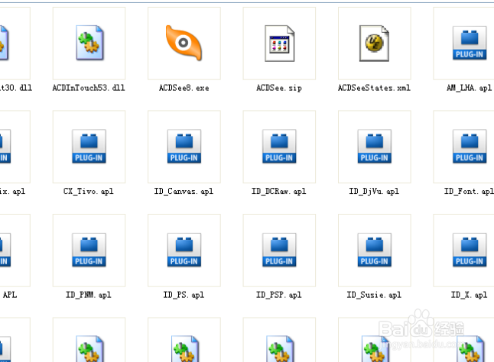Screen dimensions: 494x362
Task: Click the file name ID_PSP.apl
Action: [279, 295]
